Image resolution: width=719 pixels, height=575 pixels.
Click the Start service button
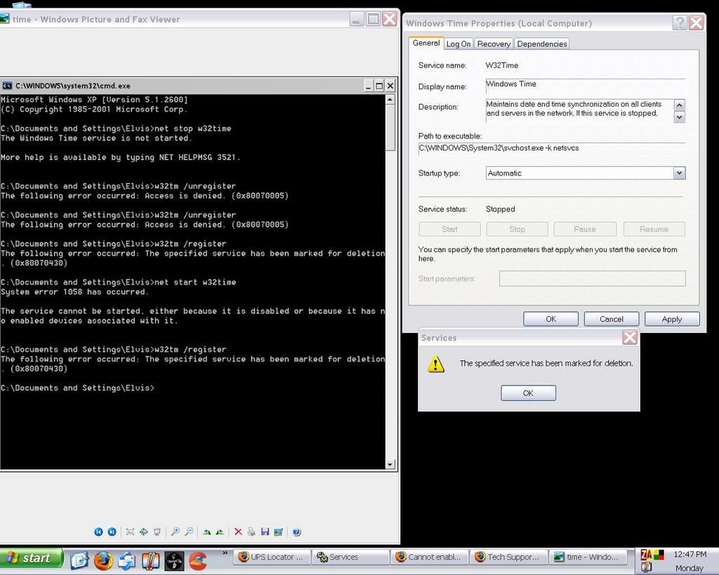point(450,230)
